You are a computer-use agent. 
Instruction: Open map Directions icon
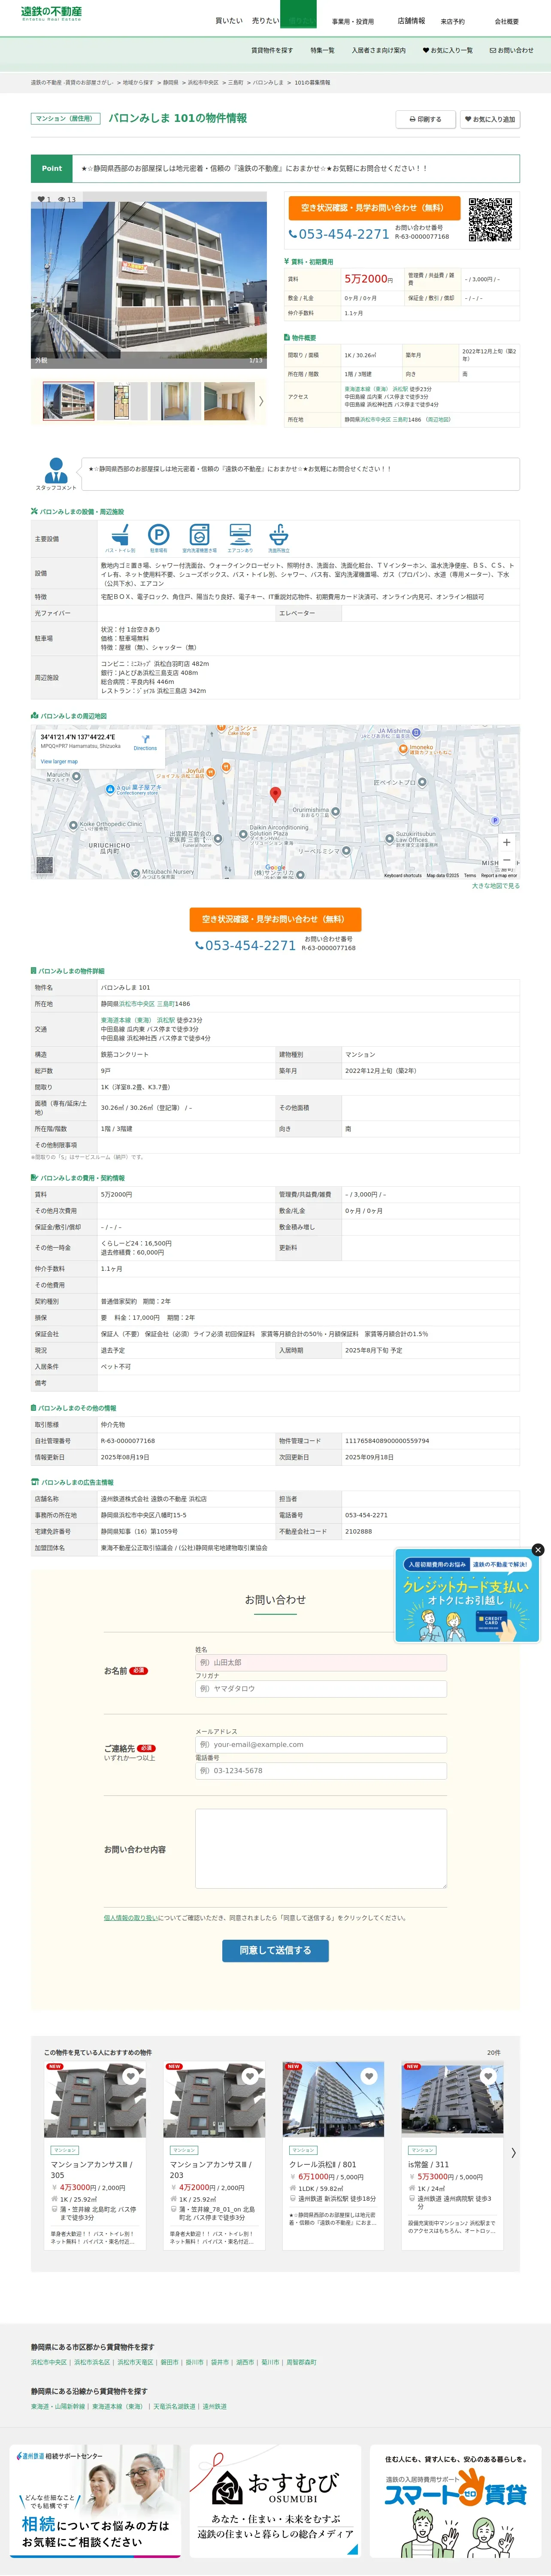145,742
